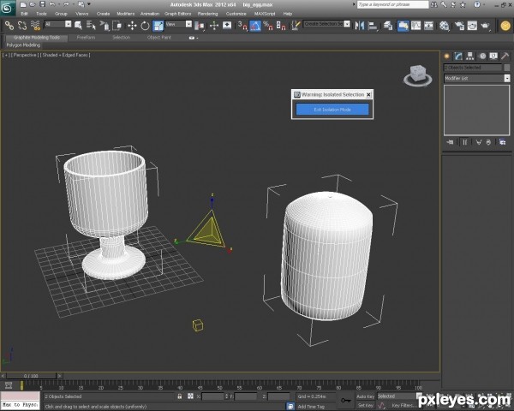Click Use Pivot Point Center icon

click(200, 25)
